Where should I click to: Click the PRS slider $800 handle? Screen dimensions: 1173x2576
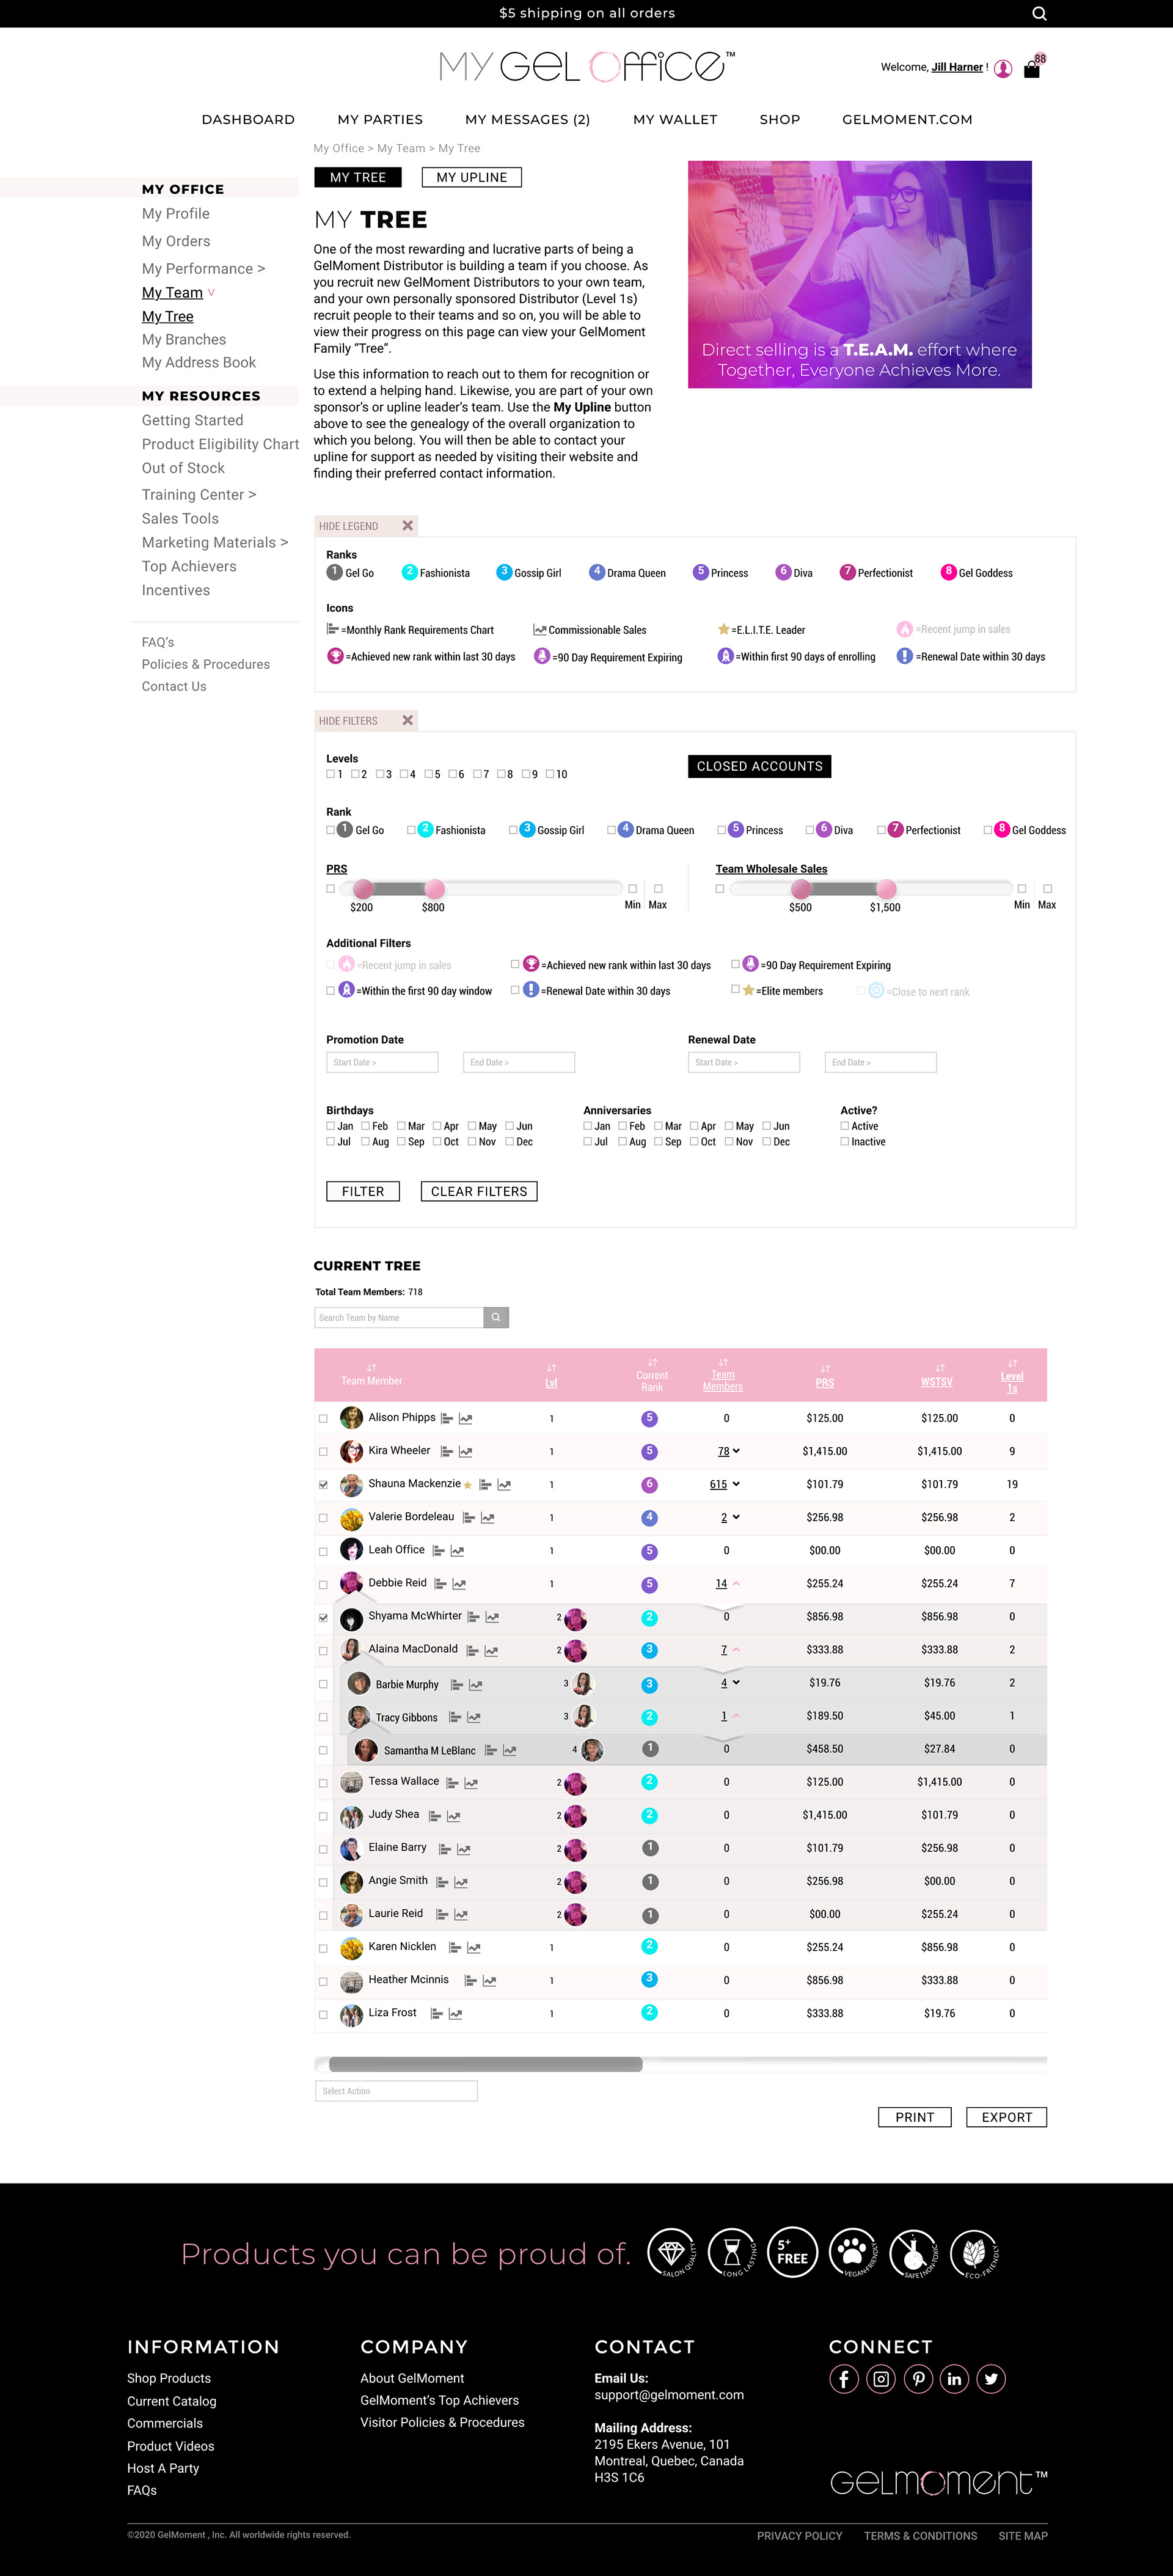(434, 888)
